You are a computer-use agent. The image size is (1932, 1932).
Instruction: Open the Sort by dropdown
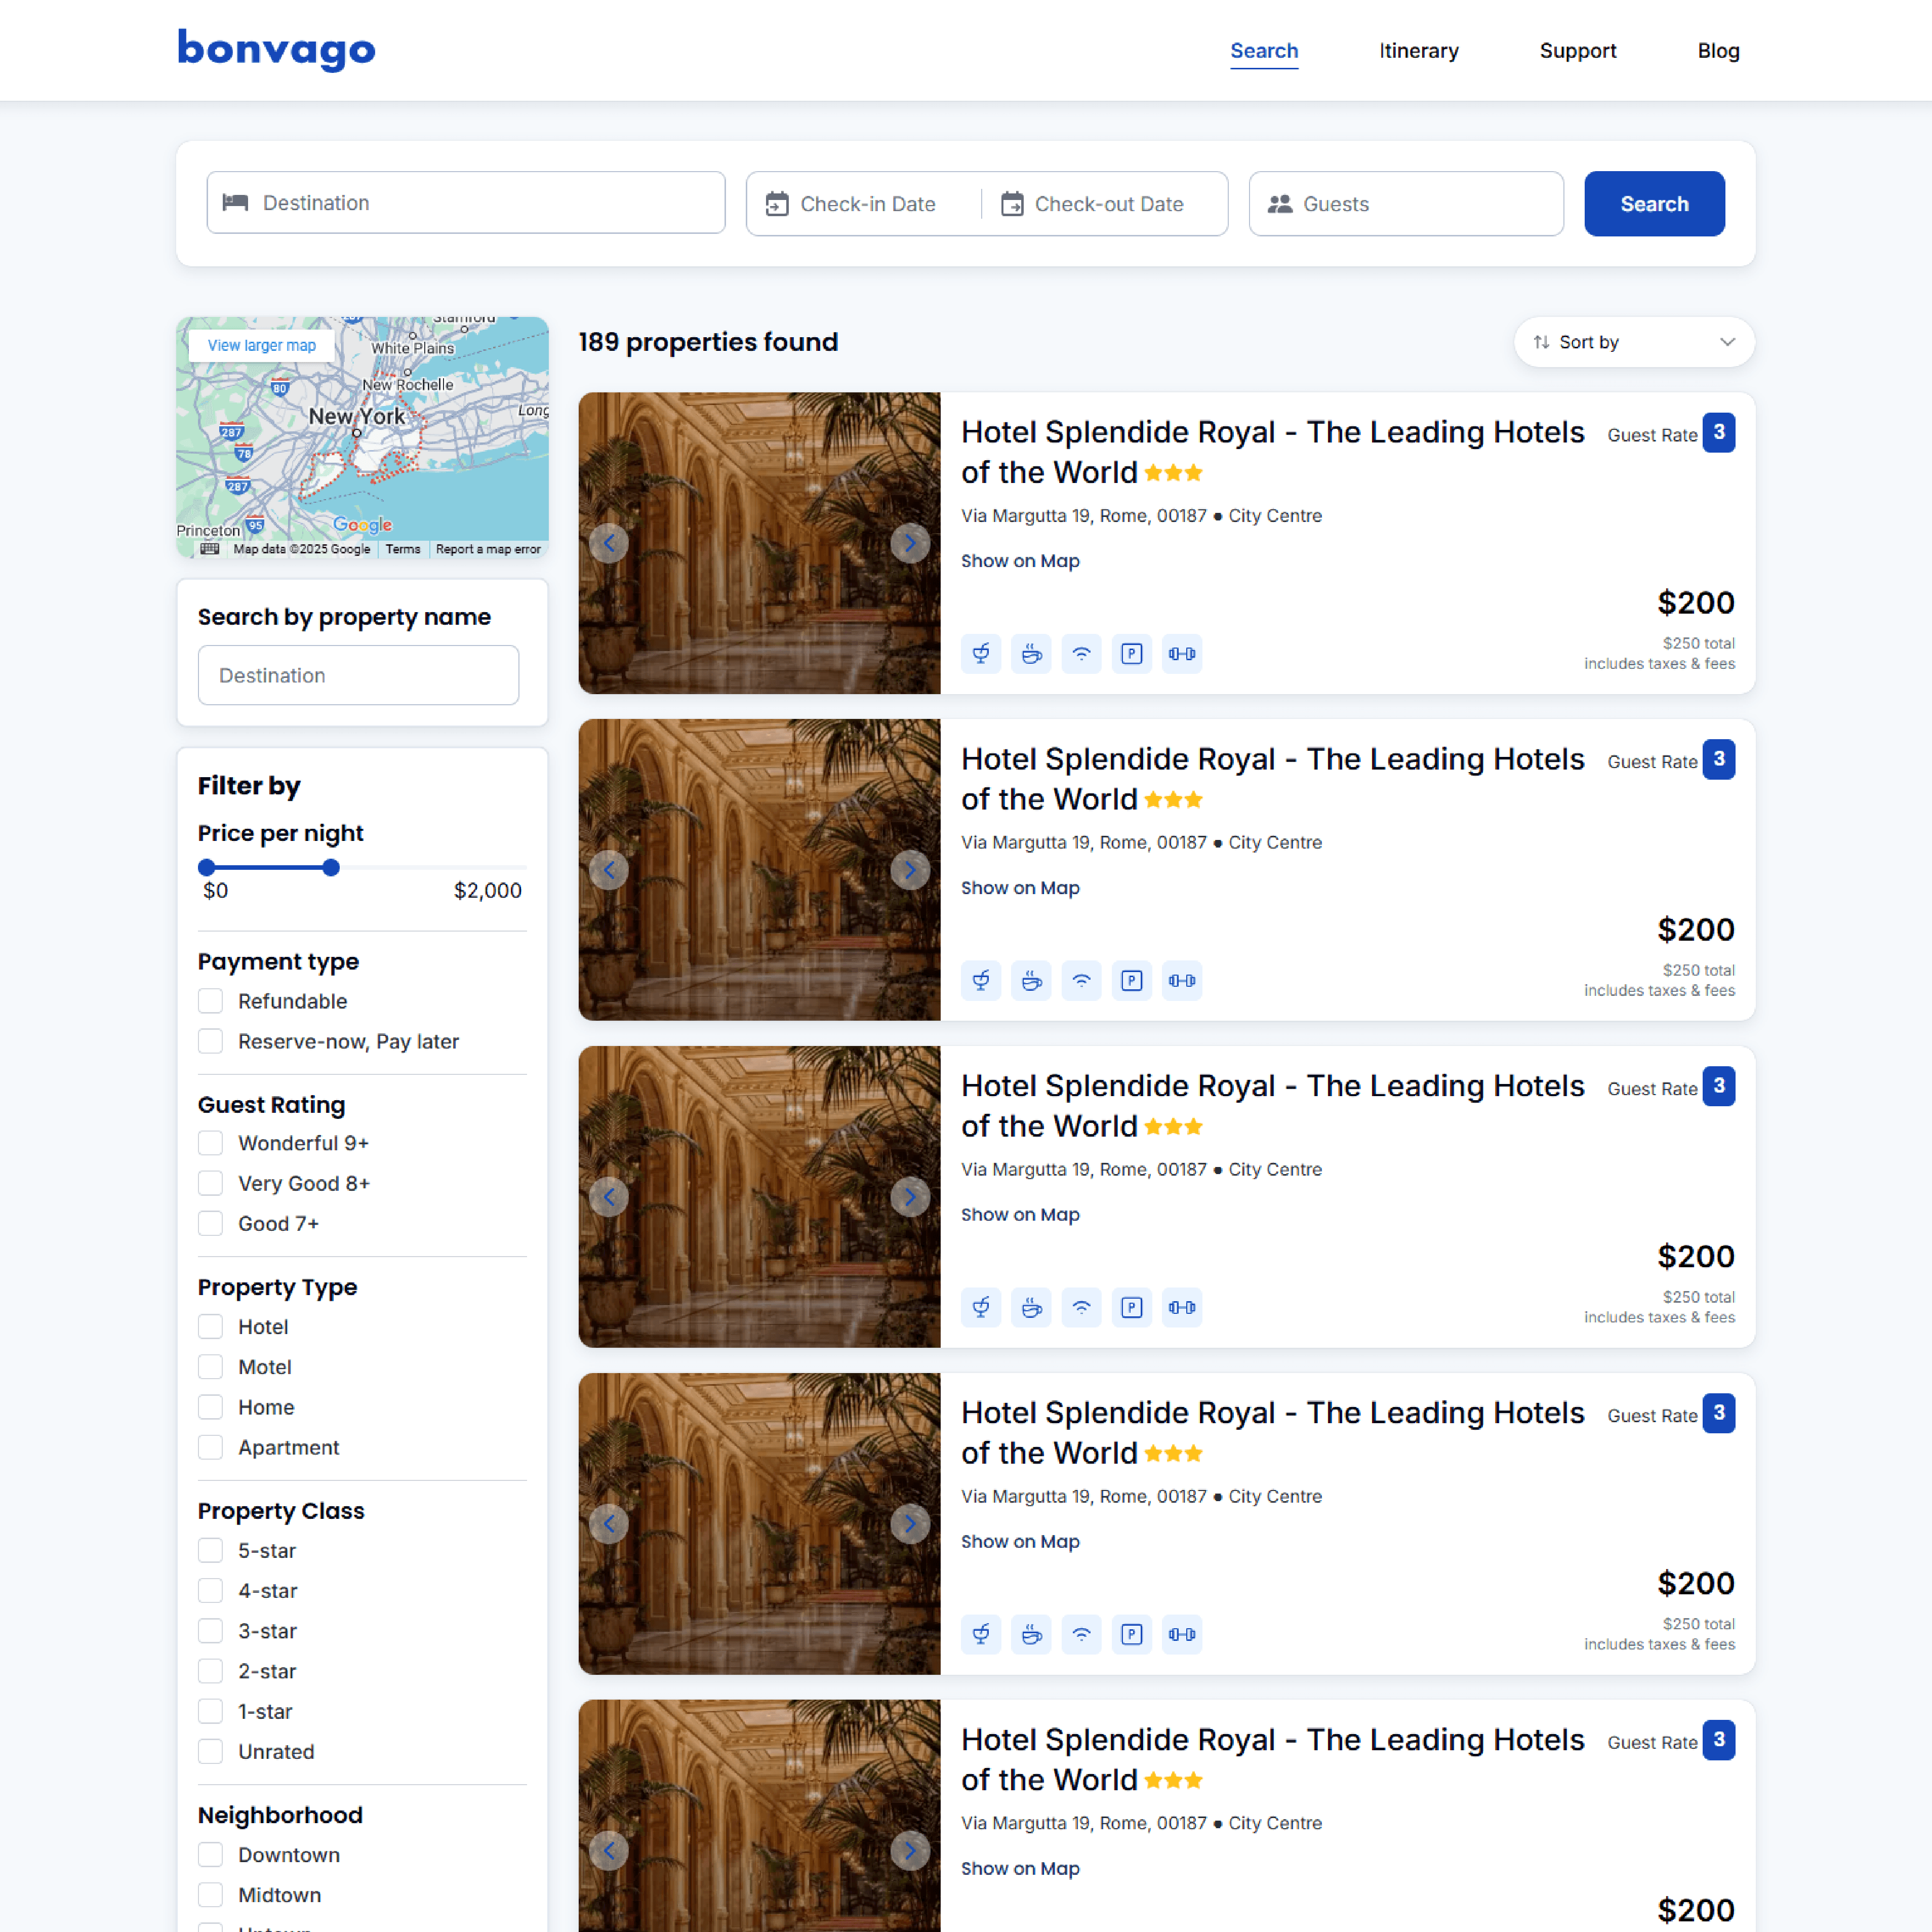click(1633, 342)
